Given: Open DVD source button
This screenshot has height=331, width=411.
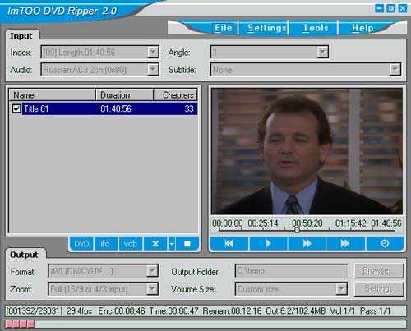Looking at the screenshot, I should [81, 244].
